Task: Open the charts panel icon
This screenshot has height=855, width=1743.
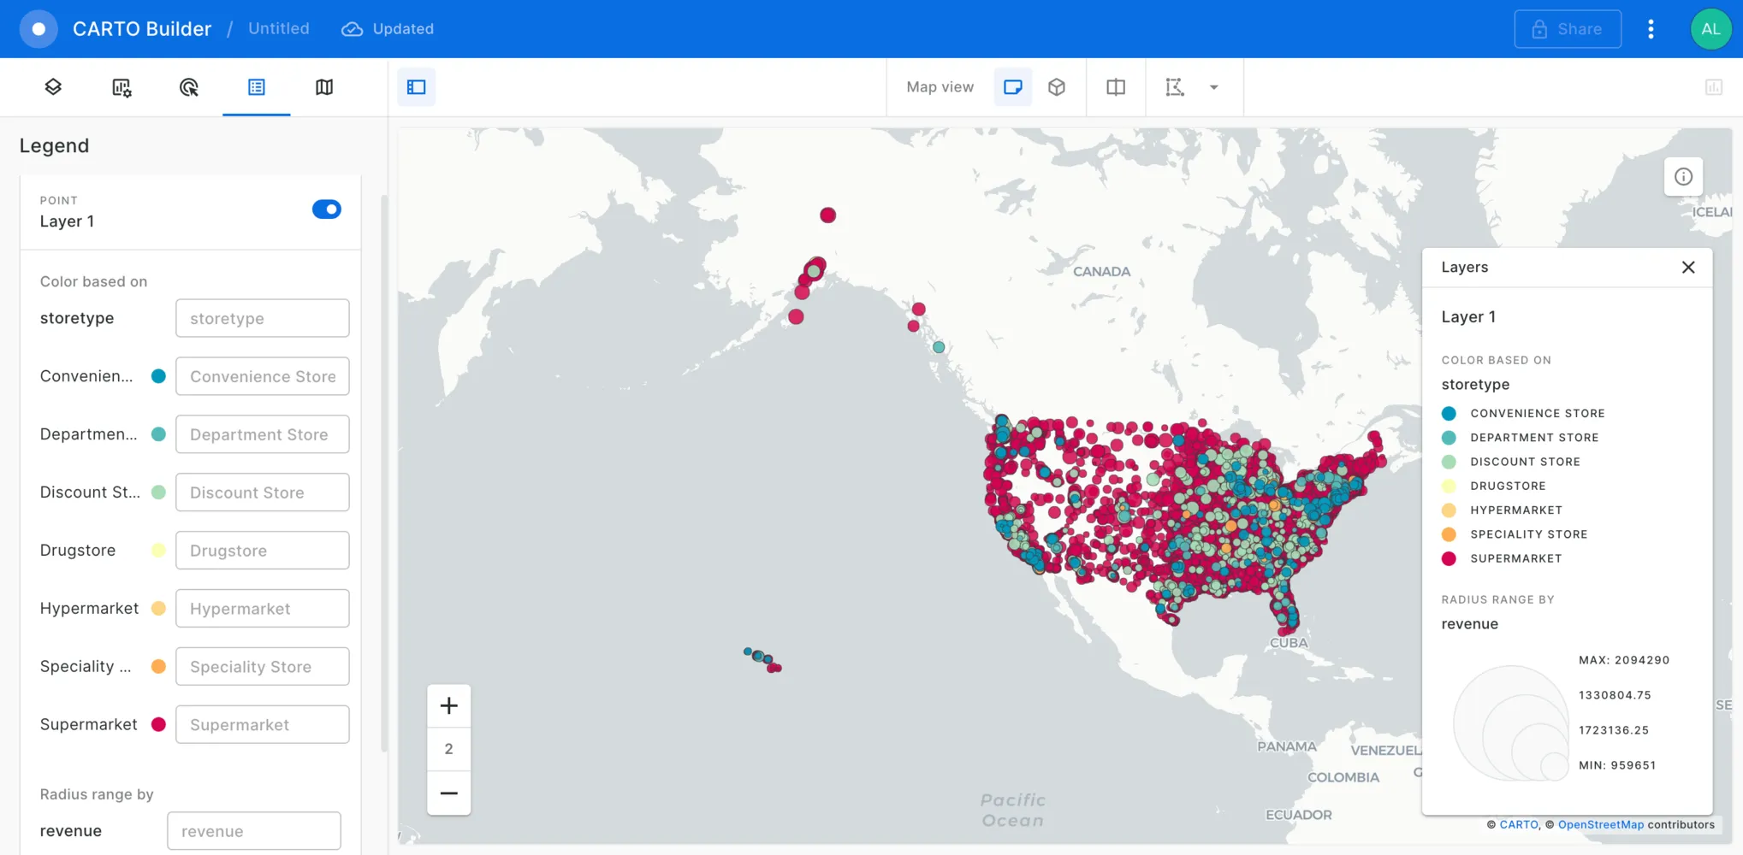Action: click(x=1713, y=86)
